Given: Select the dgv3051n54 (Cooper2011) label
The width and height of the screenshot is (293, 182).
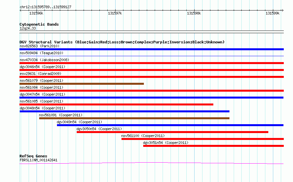Looking at the screenshot, I should tap(166, 143).
